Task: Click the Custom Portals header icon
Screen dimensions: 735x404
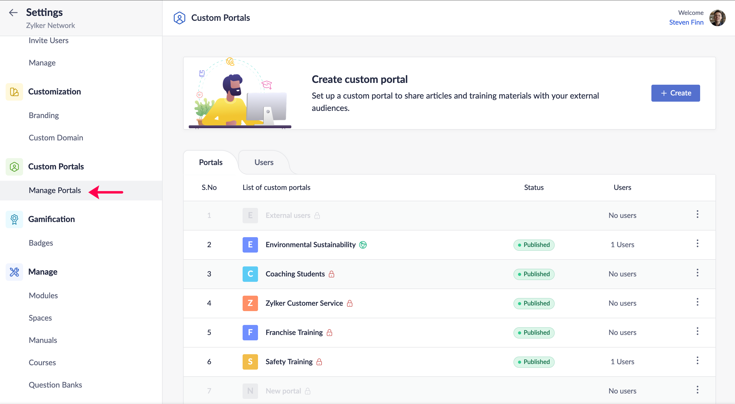Action: (180, 18)
